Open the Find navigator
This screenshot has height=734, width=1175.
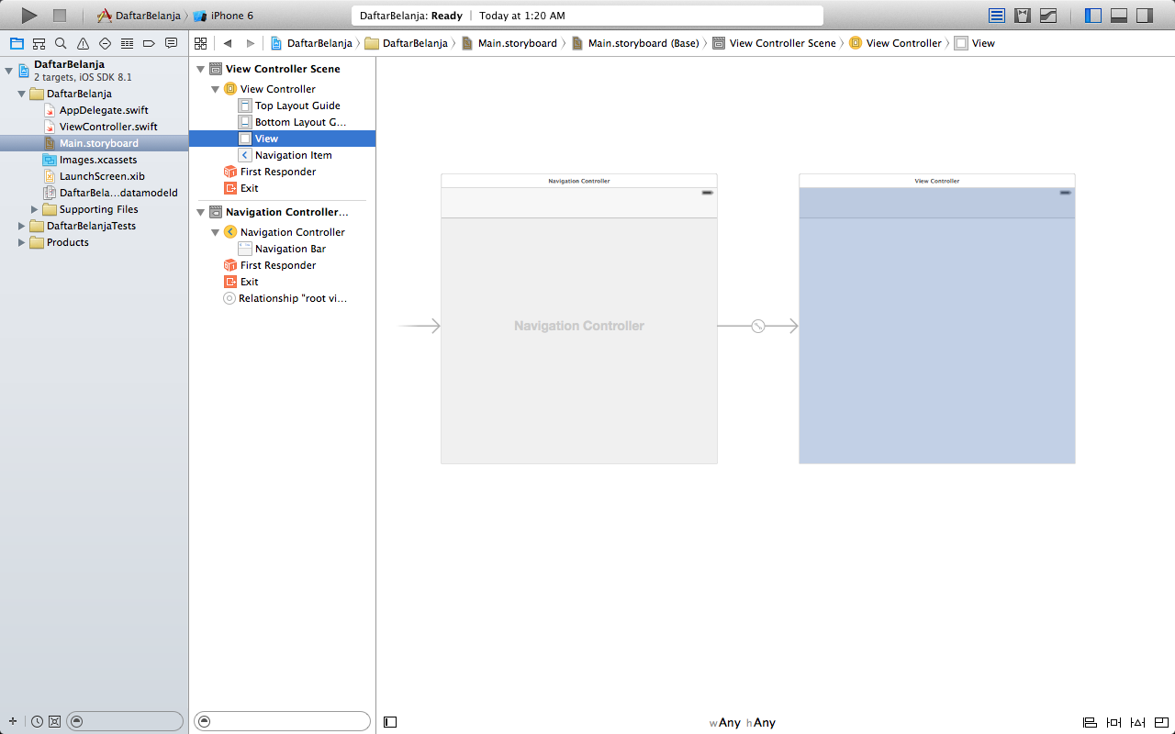[60, 43]
